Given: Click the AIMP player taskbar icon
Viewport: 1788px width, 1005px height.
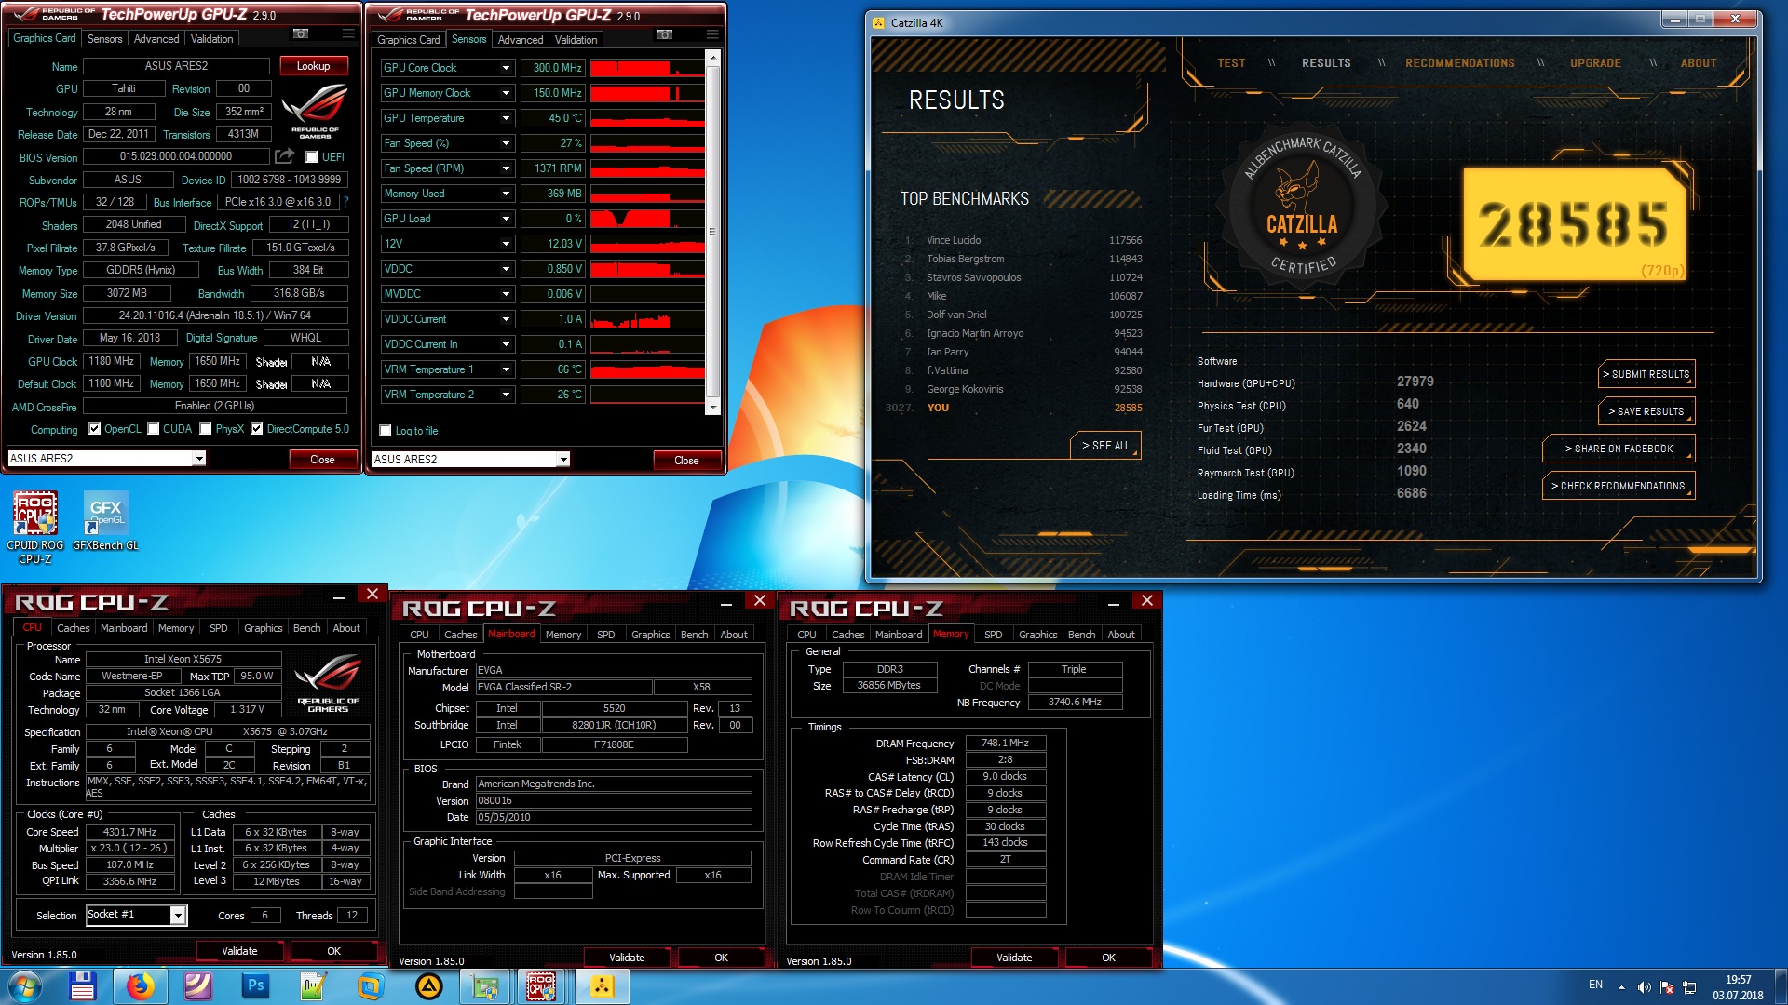Looking at the screenshot, I should point(427,986).
